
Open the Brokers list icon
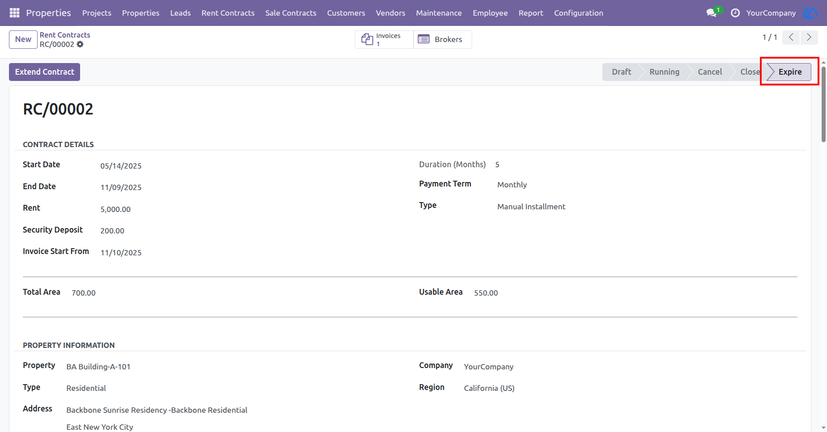tap(423, 39)
